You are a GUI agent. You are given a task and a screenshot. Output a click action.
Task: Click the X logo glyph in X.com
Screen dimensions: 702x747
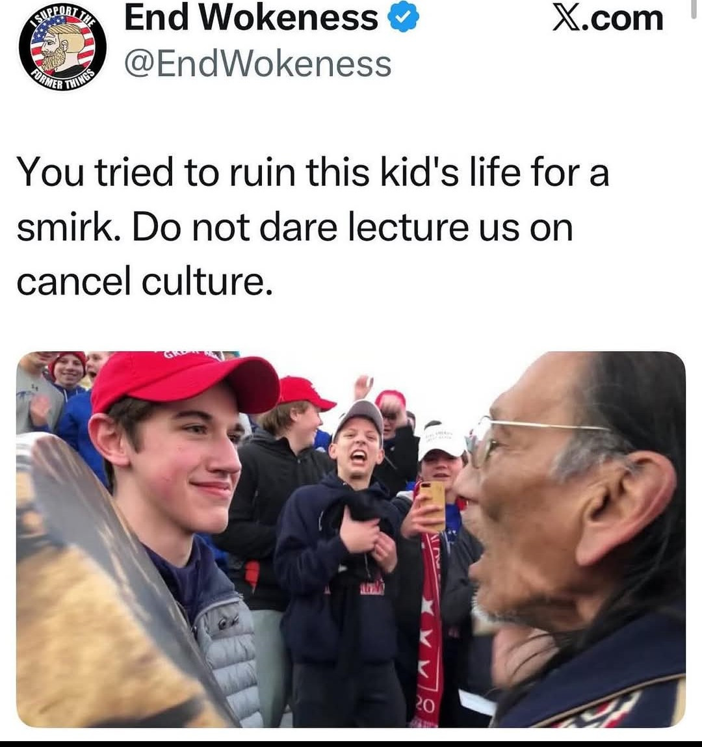click(x=564, y=19)
